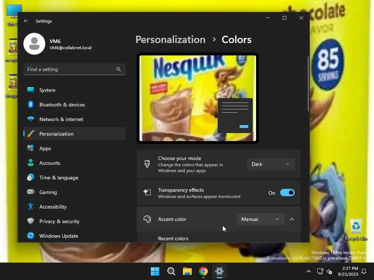Click the Accent color palette icon
Viewport: 374px width, 280px height.
147,219
